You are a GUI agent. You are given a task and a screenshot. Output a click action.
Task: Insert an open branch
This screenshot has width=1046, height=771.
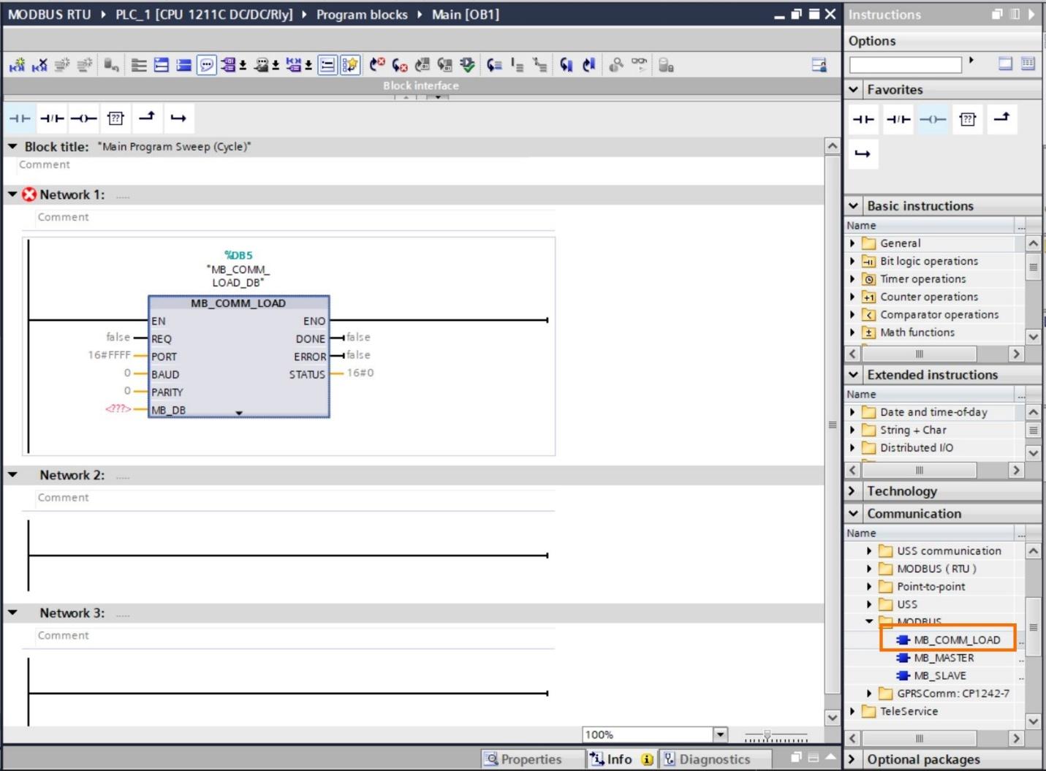[x=147, y=118]
